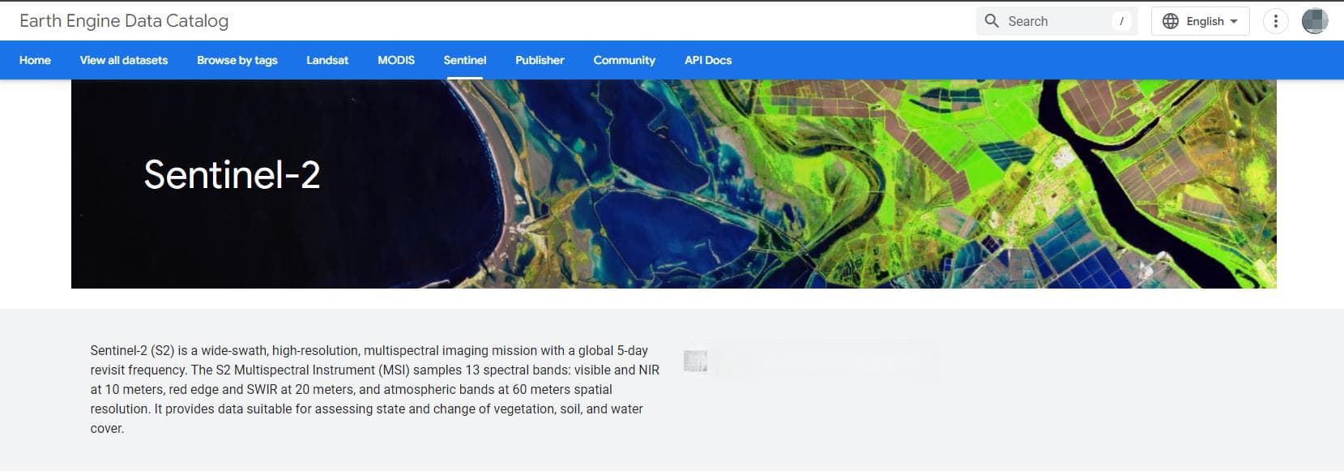Click the Sentinel-2 banner heading

click(x=232, y=174)
